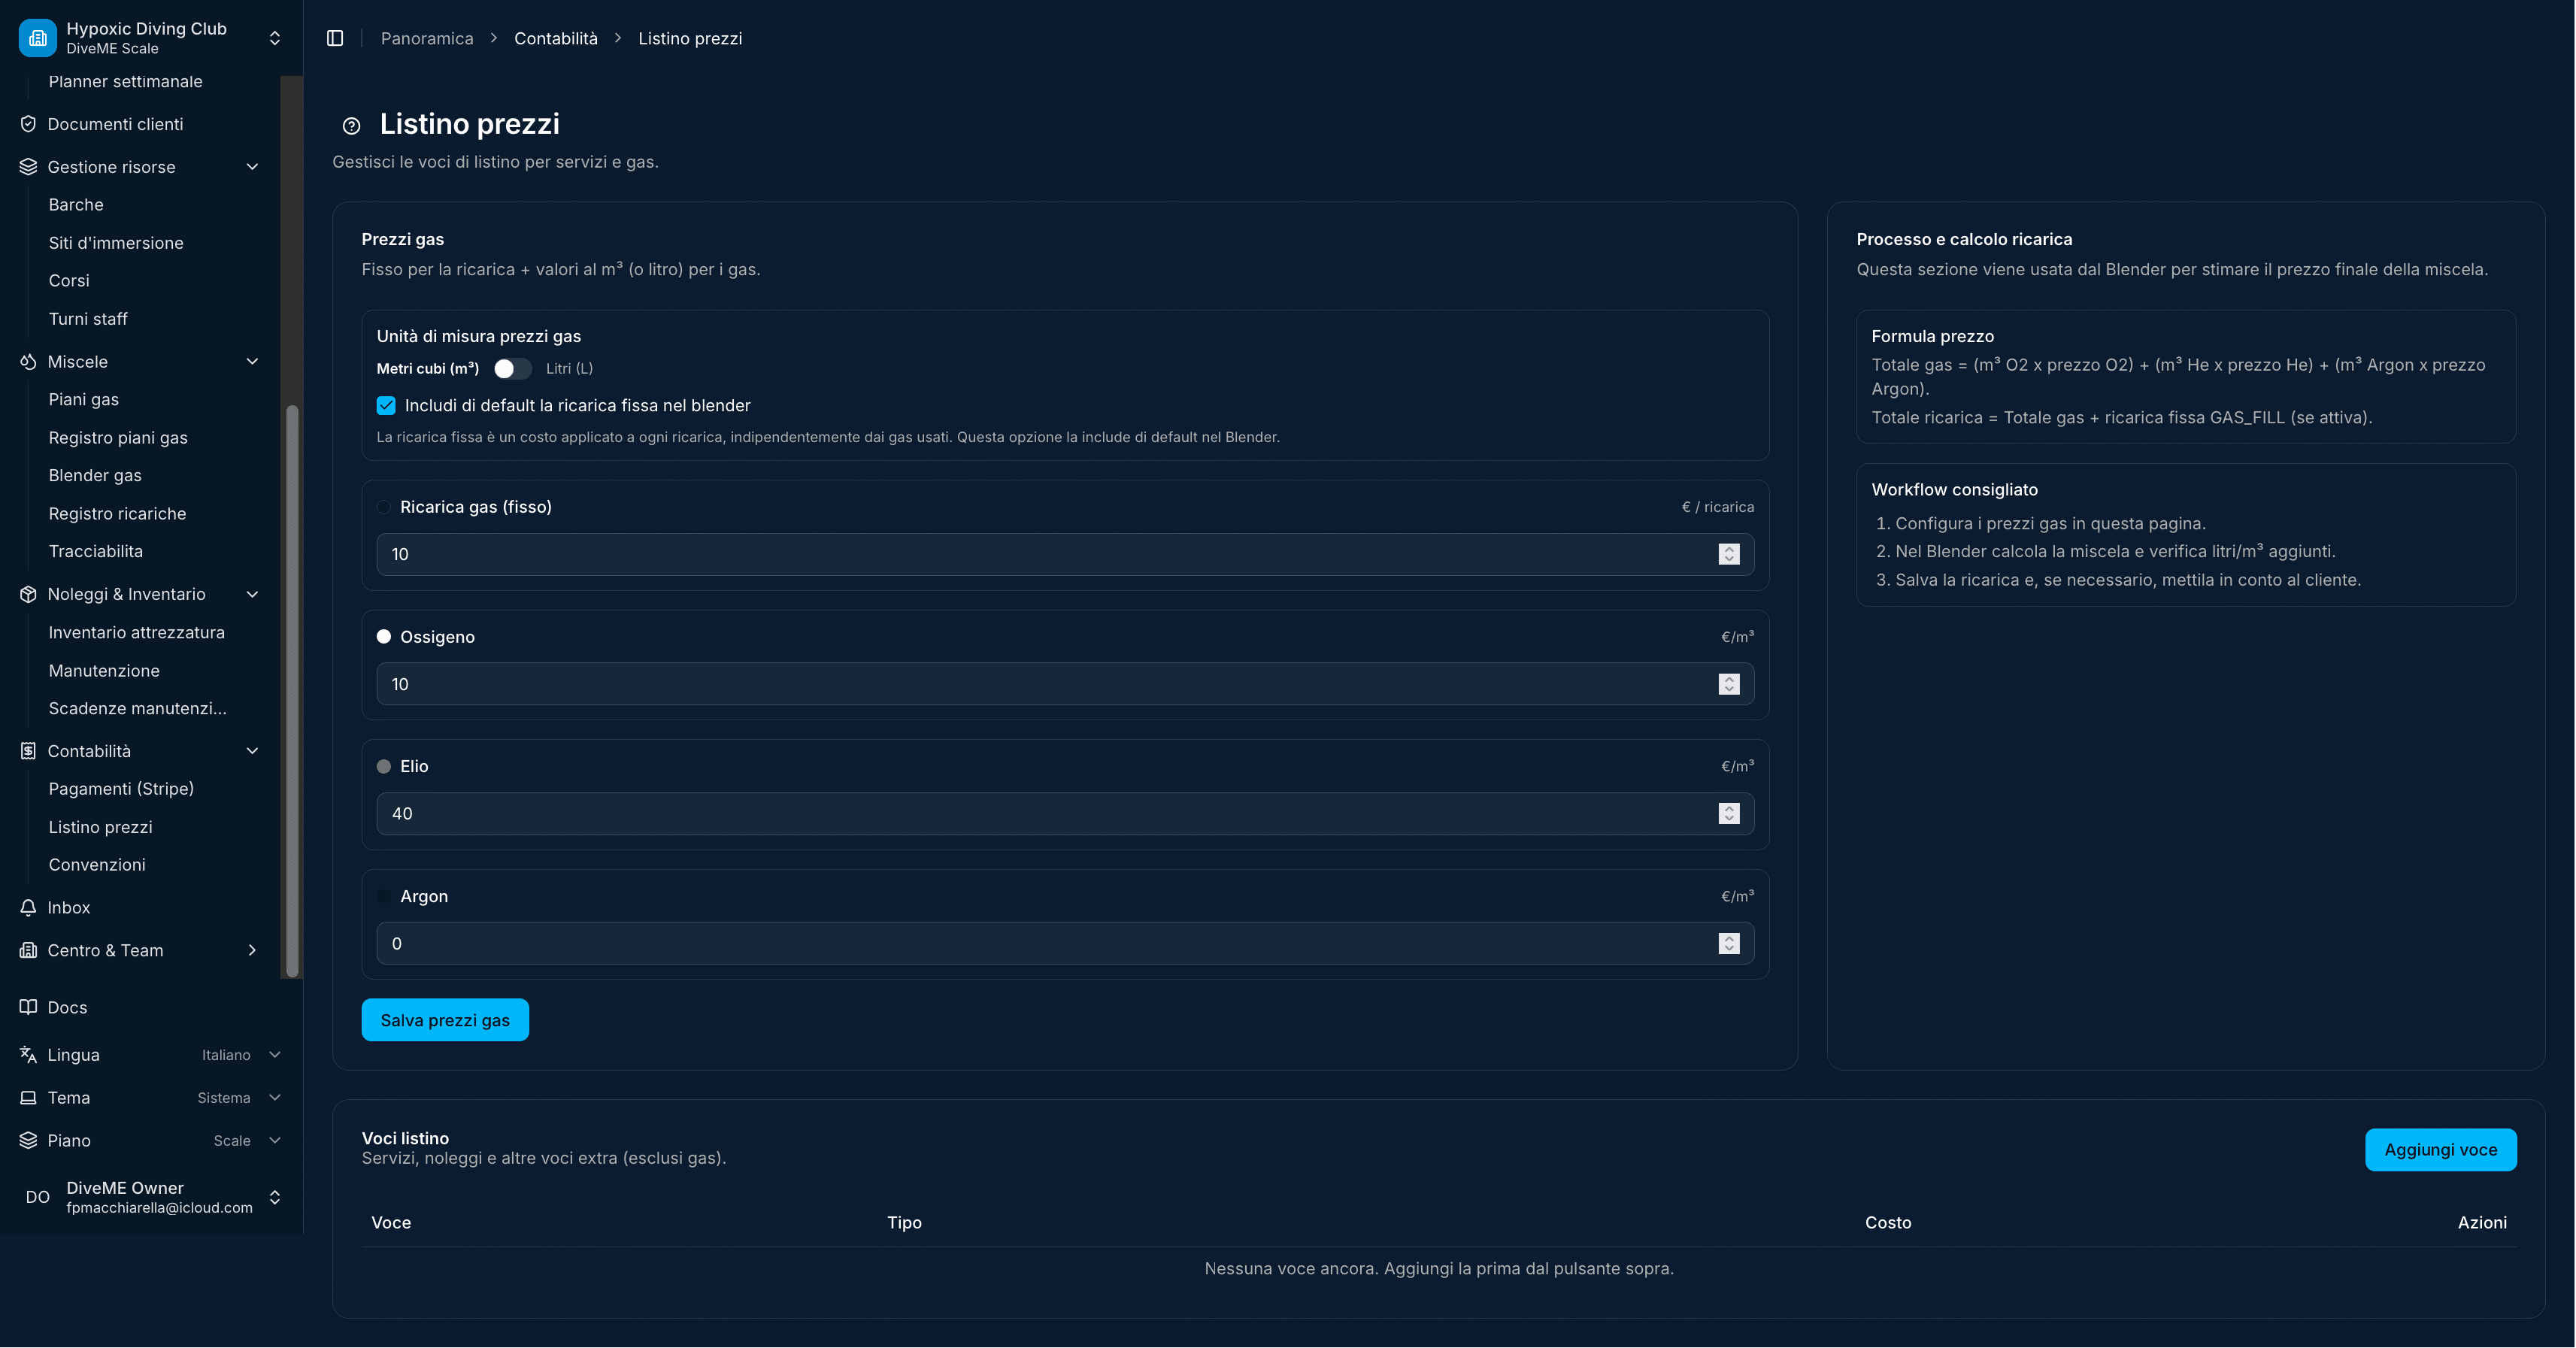This screenshot has height=1348, width=2576.
Task: Open Registro ricariche page
Action: pyautogui.click(x=117, y=513)
